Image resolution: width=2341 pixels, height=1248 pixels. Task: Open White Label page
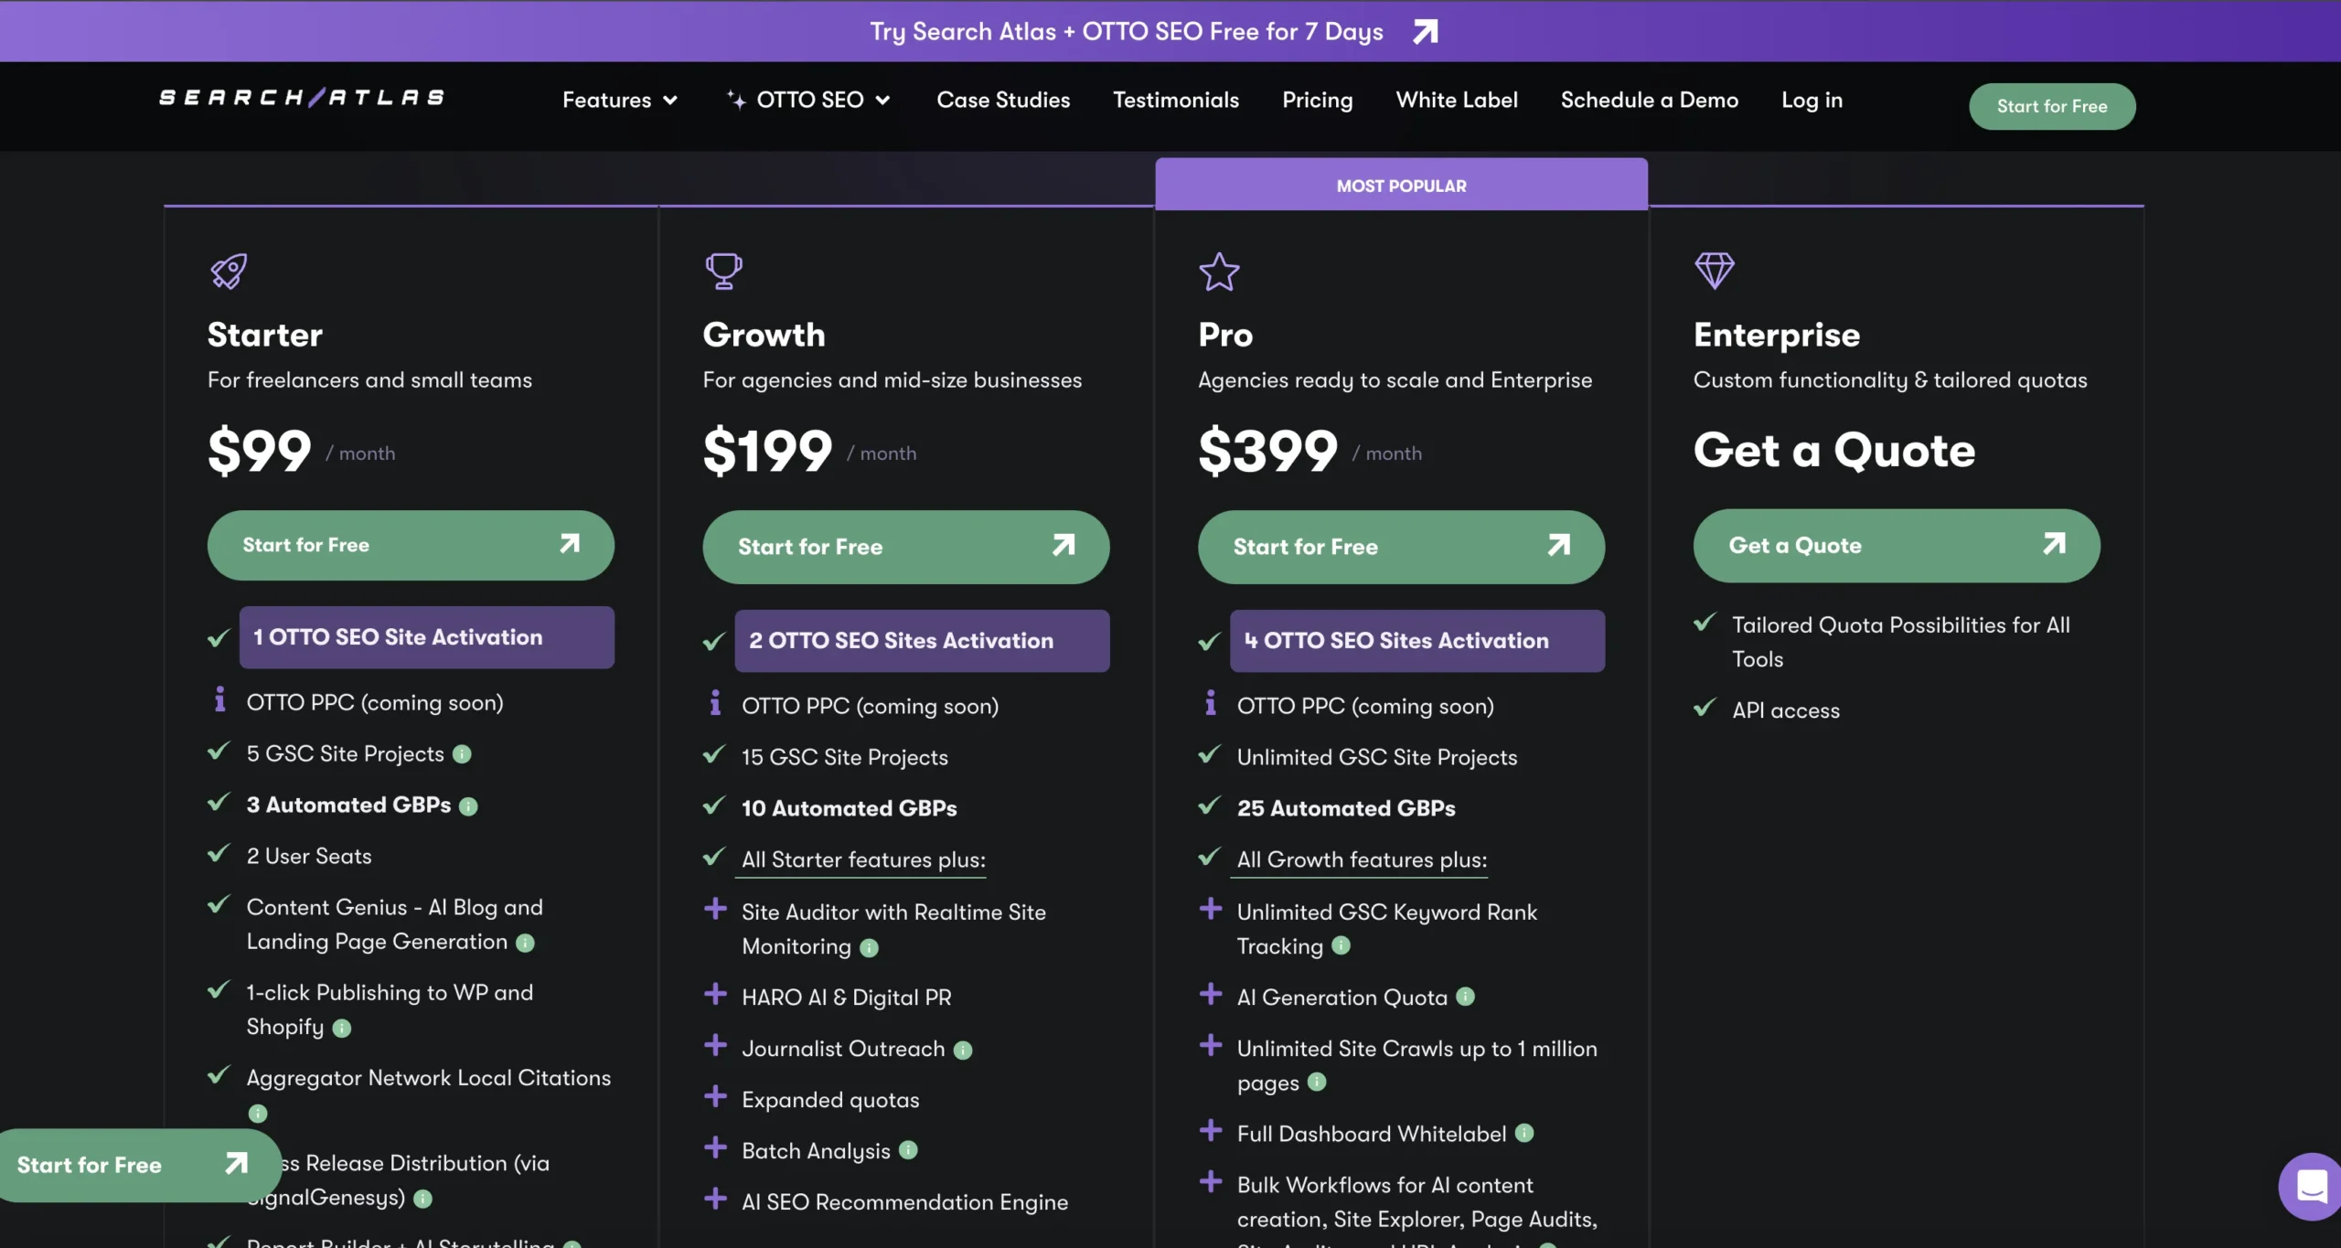tap(1456, 100)
